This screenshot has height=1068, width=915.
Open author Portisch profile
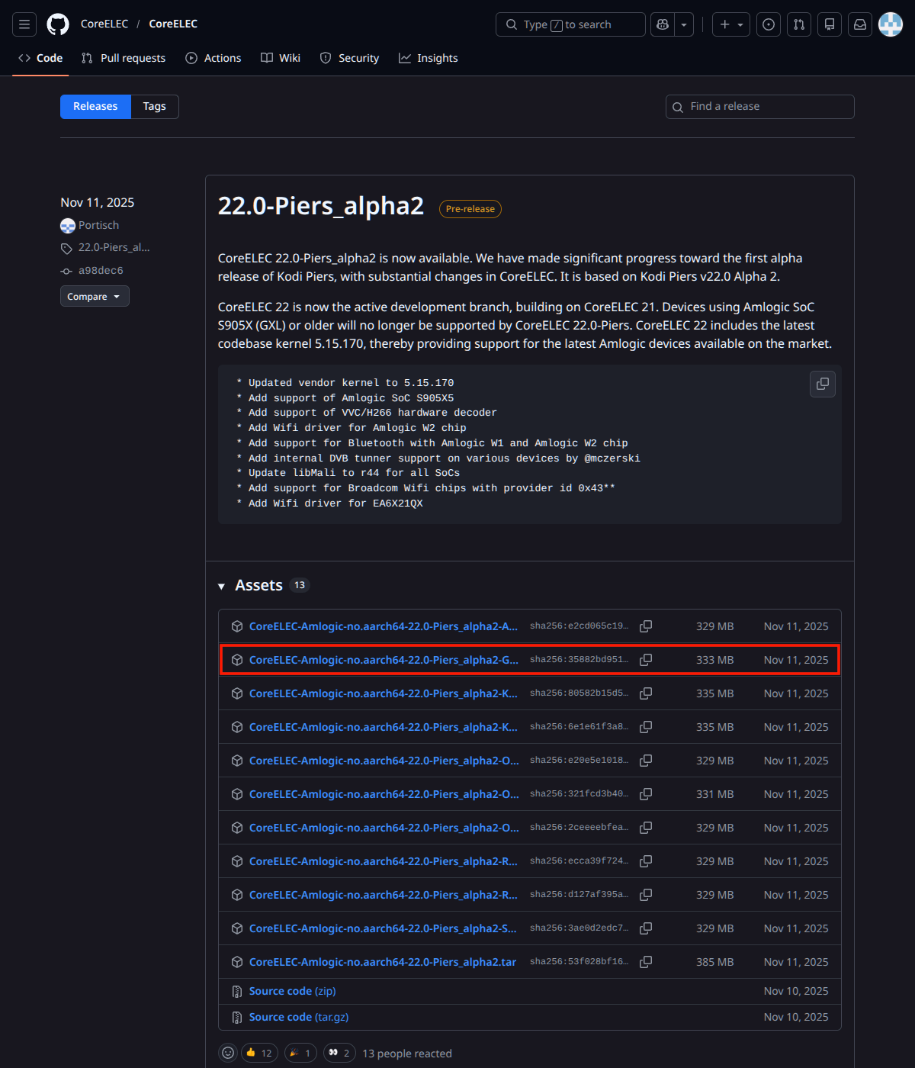pos(98,225)
